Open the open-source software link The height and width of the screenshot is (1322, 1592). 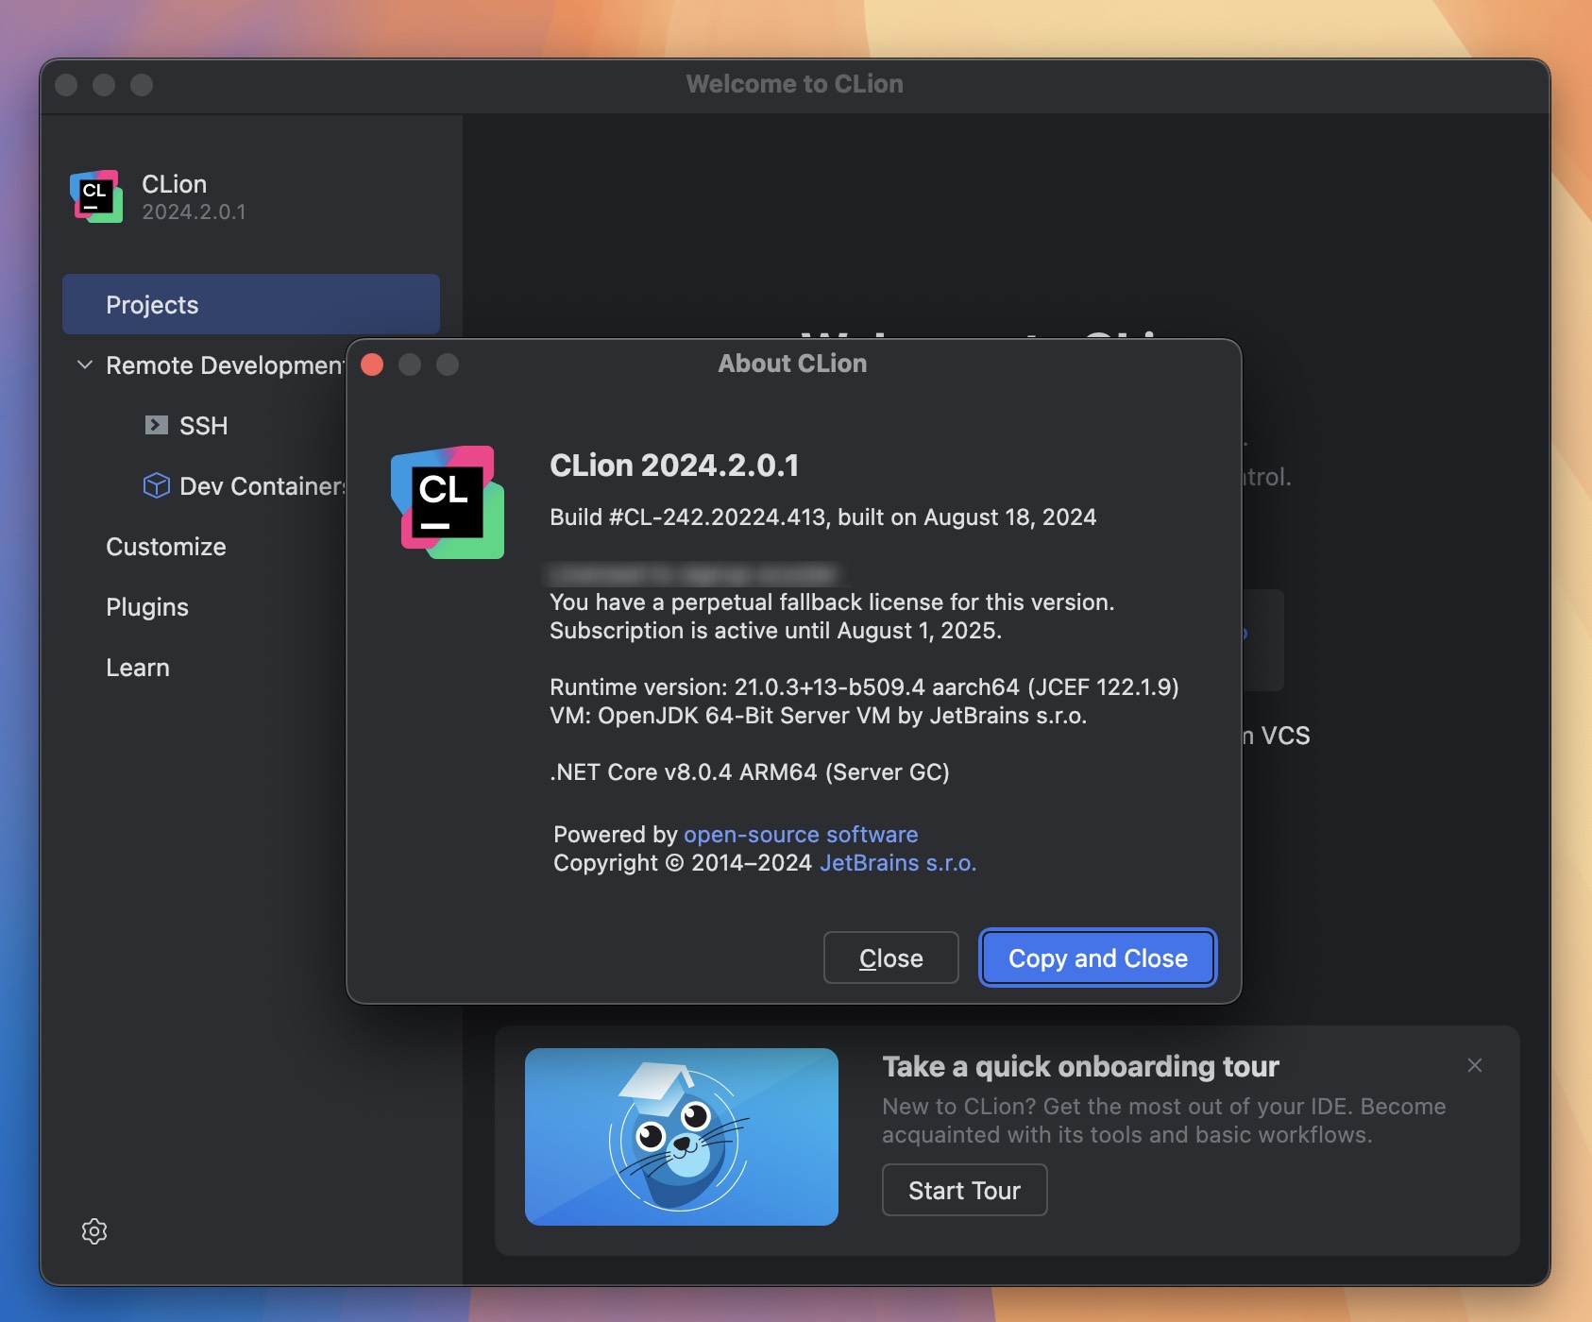click(801, 835)
